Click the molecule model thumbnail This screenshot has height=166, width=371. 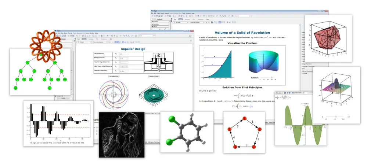[187, 132]
